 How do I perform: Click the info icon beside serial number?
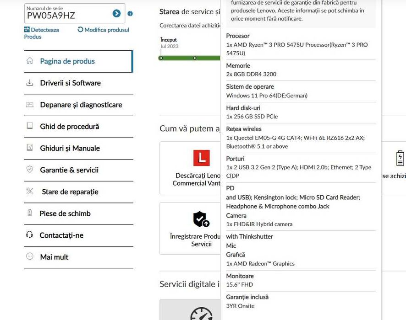pos(130,14)
